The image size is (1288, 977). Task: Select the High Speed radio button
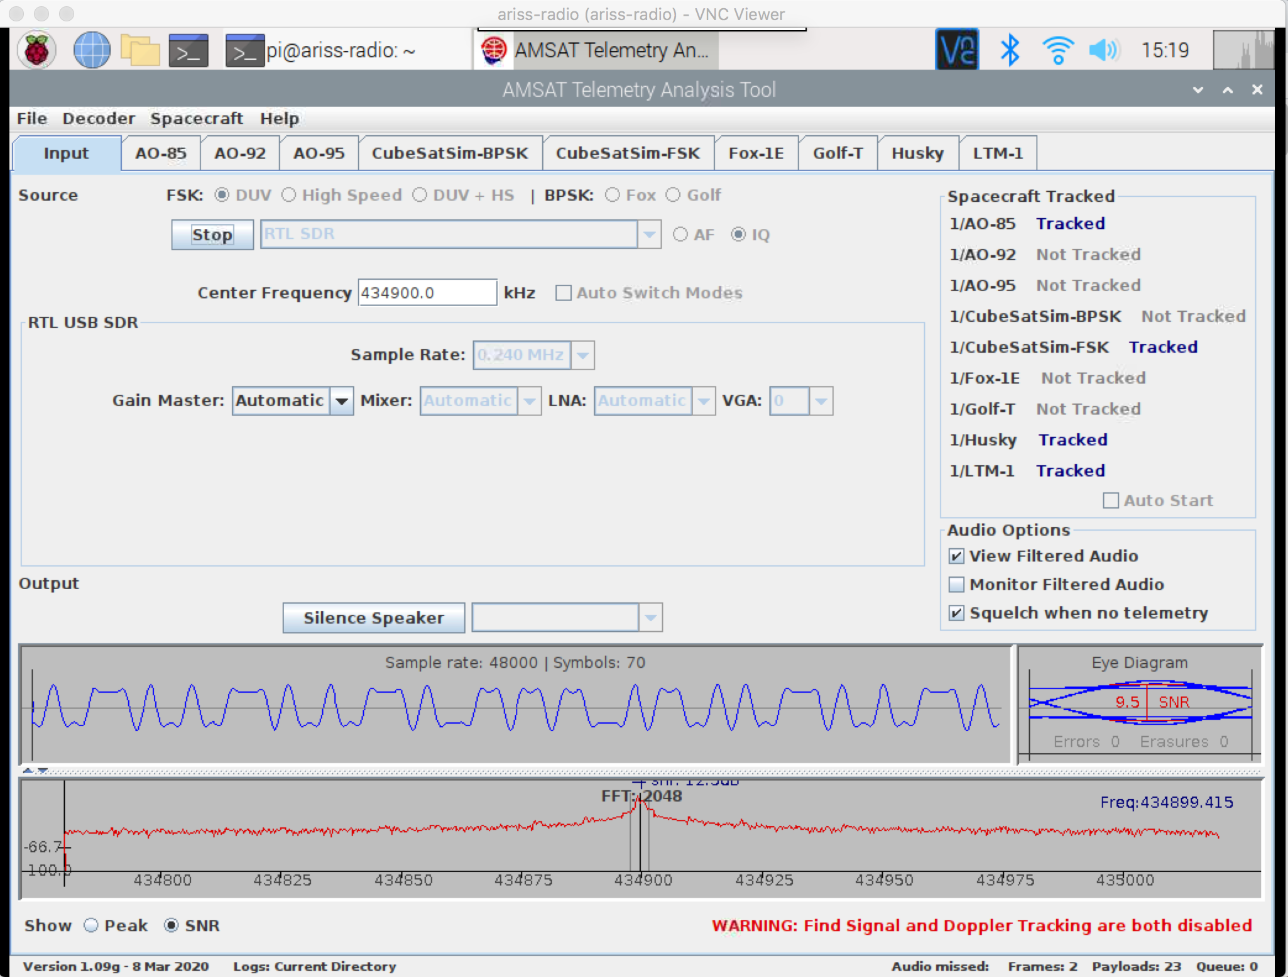[x=288, y=195]
